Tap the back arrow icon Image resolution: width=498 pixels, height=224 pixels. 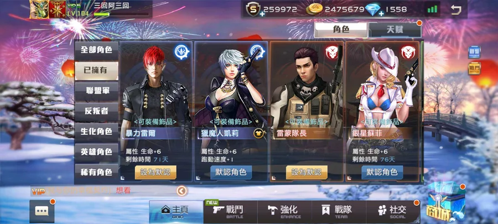[456, 9]
